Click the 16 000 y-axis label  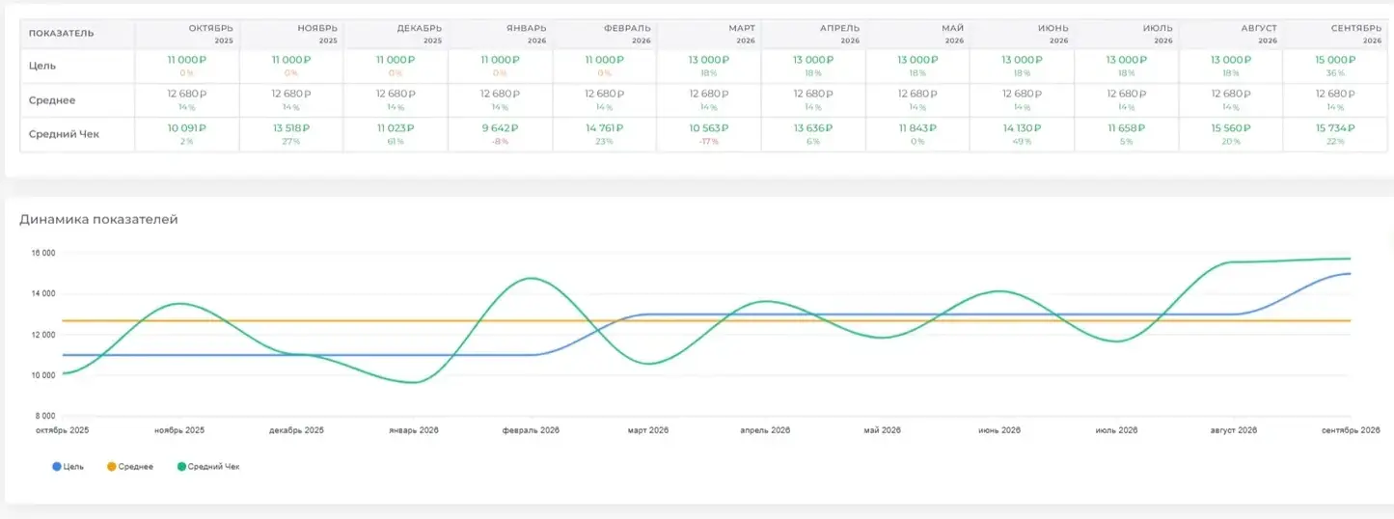click(x=43, y=253)
